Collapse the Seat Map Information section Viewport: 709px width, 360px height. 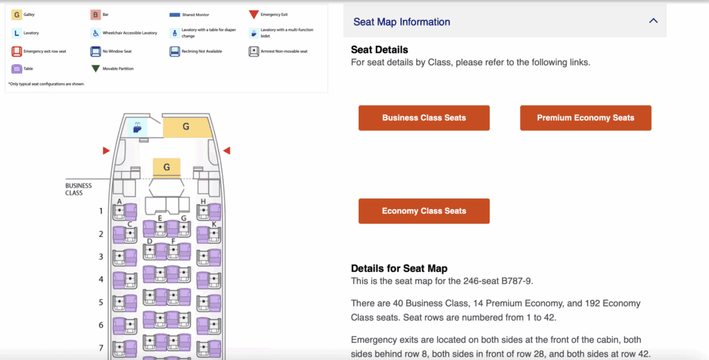point(653,21)
